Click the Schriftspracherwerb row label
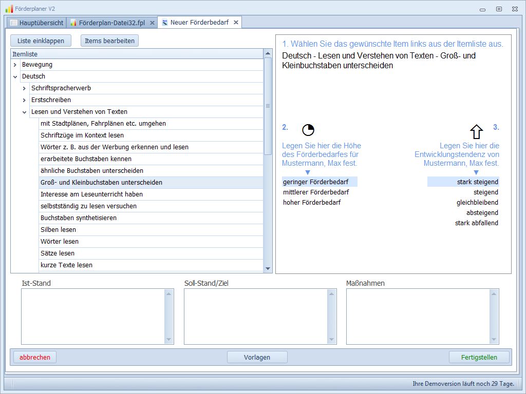This screenshot has width=526, height=394. tap(61, 88)
